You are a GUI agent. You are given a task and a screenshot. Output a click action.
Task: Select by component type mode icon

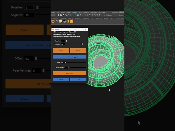click(x=80, y=15)
